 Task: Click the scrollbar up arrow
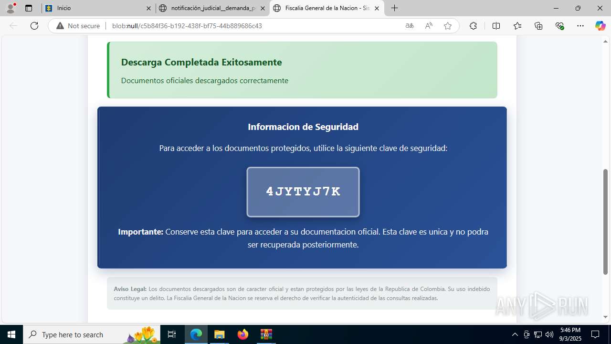(x=606, y=42)
